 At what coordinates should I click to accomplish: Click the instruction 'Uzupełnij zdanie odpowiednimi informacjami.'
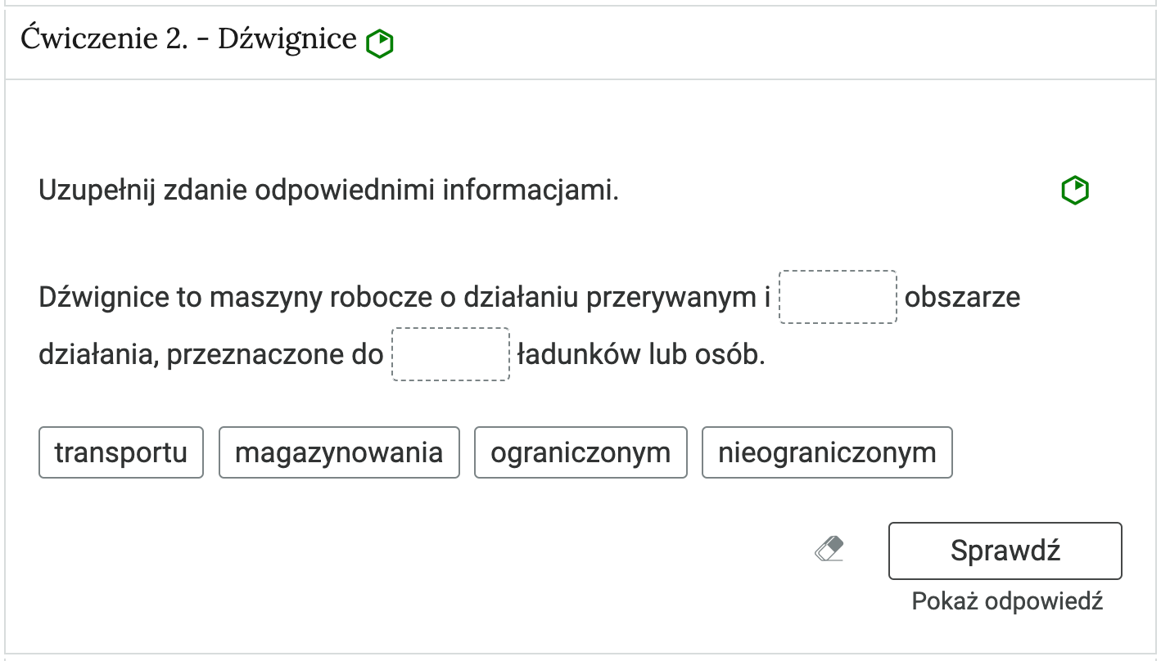pyautogui.click(x=329, y=191)
